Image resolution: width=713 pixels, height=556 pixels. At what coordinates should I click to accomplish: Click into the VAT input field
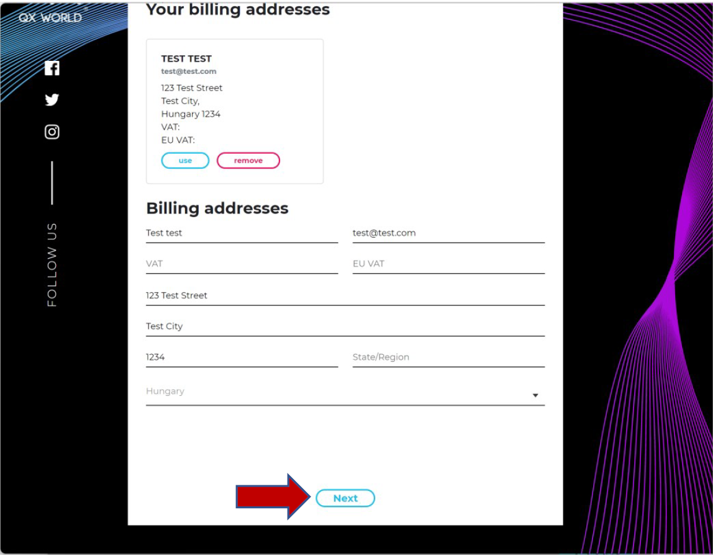click(242, 264)
